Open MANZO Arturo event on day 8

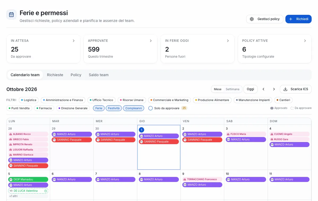tap(159, 179)
